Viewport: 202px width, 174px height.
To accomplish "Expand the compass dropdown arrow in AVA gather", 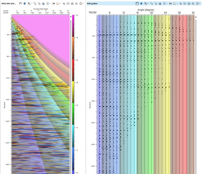I will [x=200, y=4].
